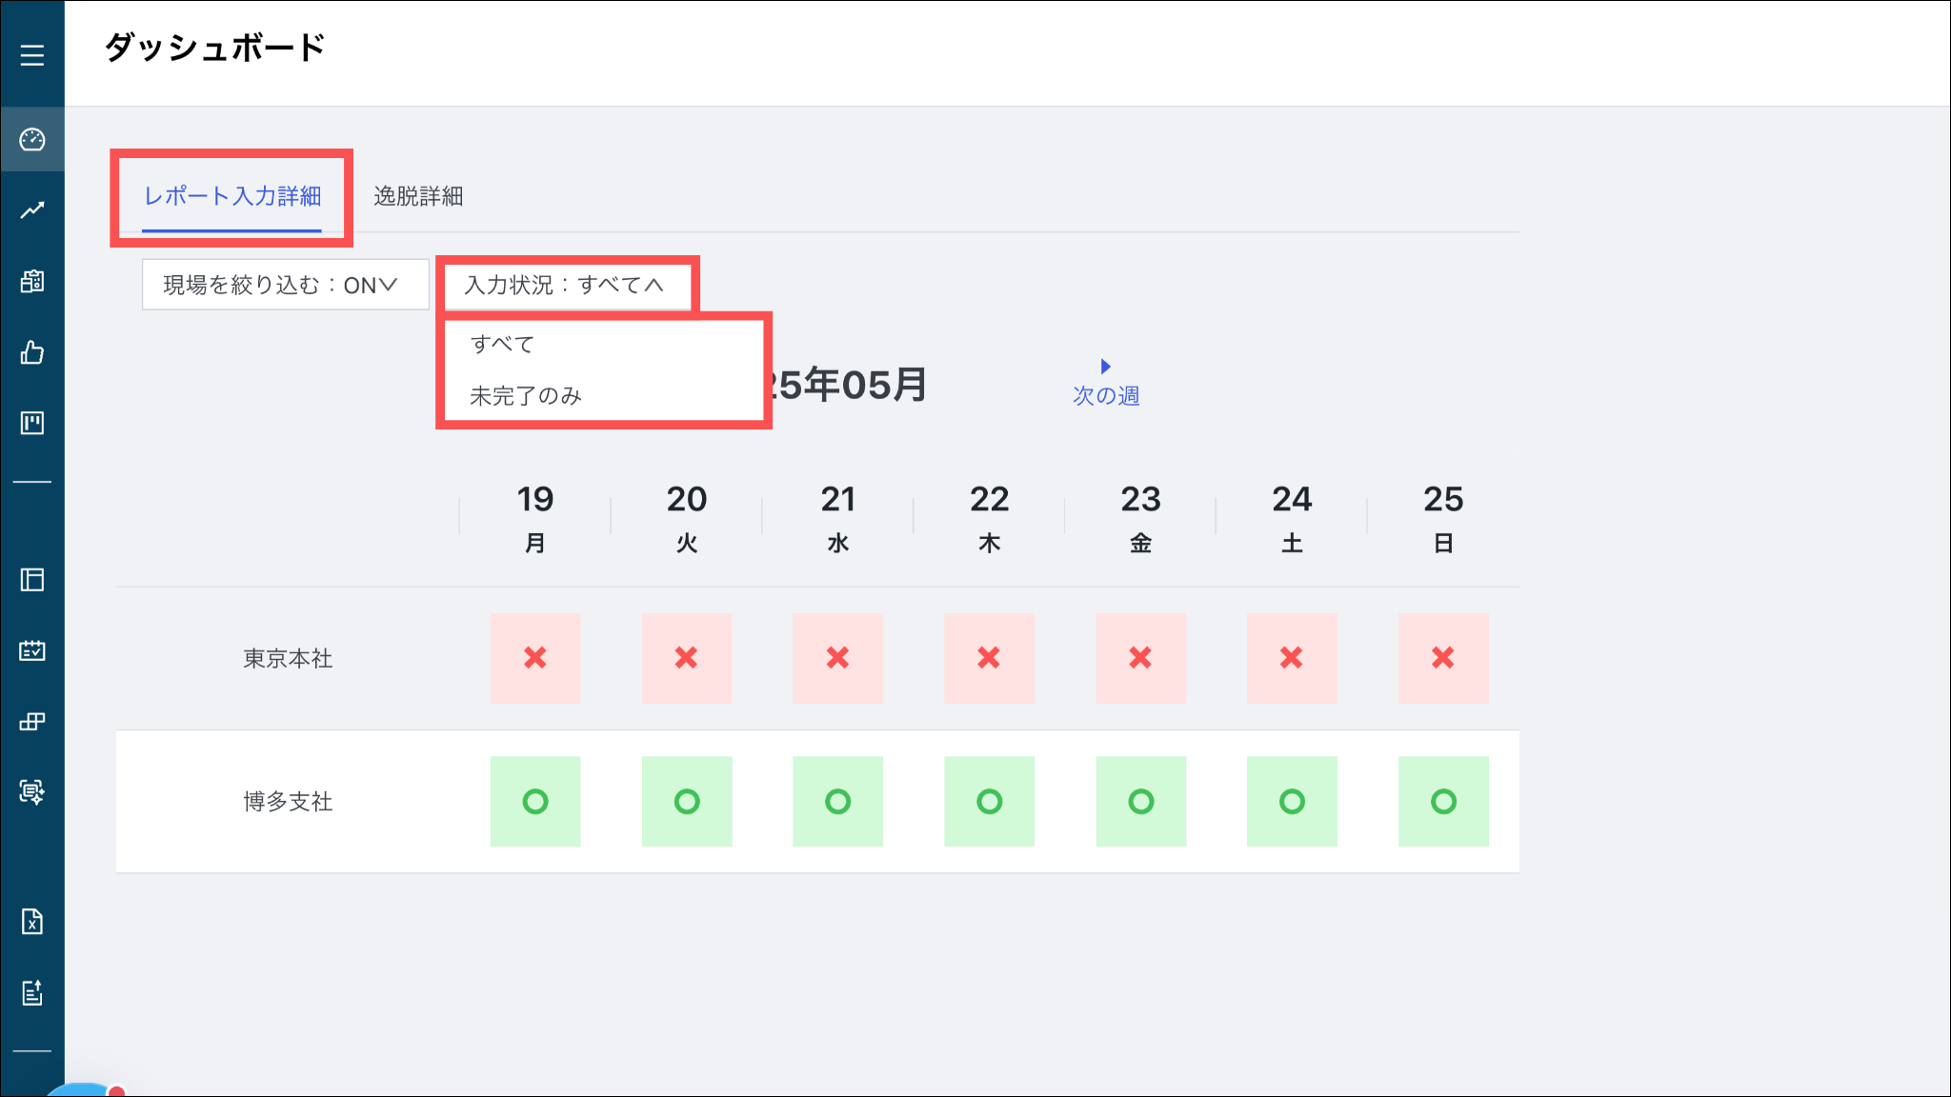Viewport: 1951px width, 1097px height.
Task: Switch to the 逸脱詳細 tab
Action: tap(418, 196)
